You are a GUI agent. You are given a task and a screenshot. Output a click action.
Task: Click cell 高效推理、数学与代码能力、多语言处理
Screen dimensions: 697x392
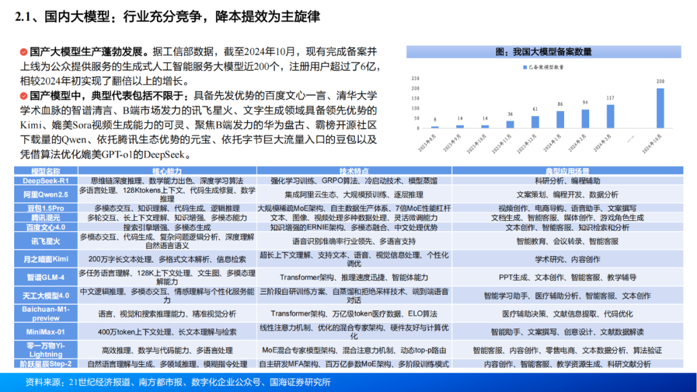(167, 350)
